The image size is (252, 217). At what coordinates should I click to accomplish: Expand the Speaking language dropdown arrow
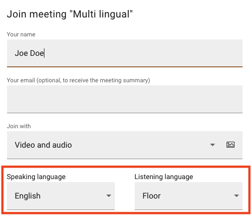pyautogui.click(x=109, y=196)
